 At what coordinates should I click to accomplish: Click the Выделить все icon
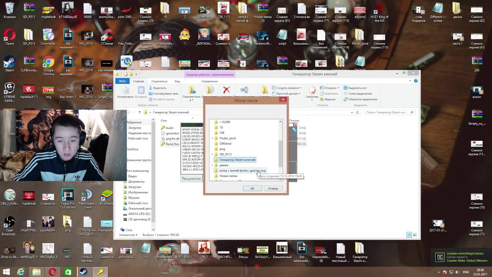pyautogui.click(x=346, y=88)
